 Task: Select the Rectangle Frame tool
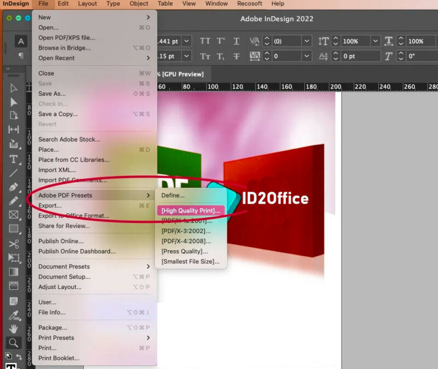coord(13,215)
